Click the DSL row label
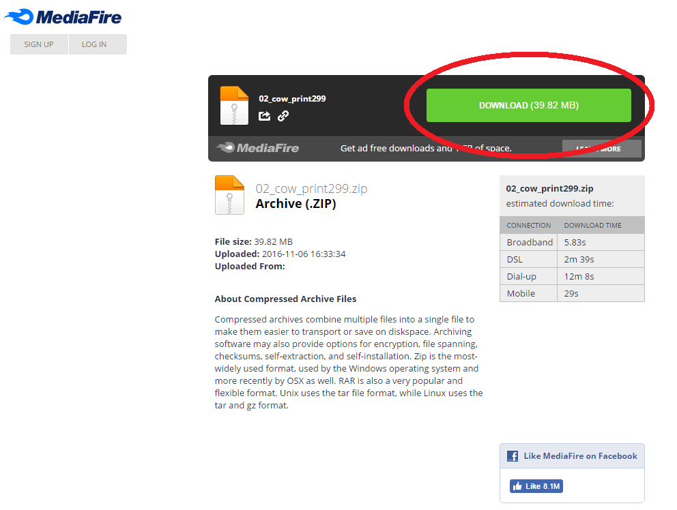The image size is (677, 510). click(515, 259)
